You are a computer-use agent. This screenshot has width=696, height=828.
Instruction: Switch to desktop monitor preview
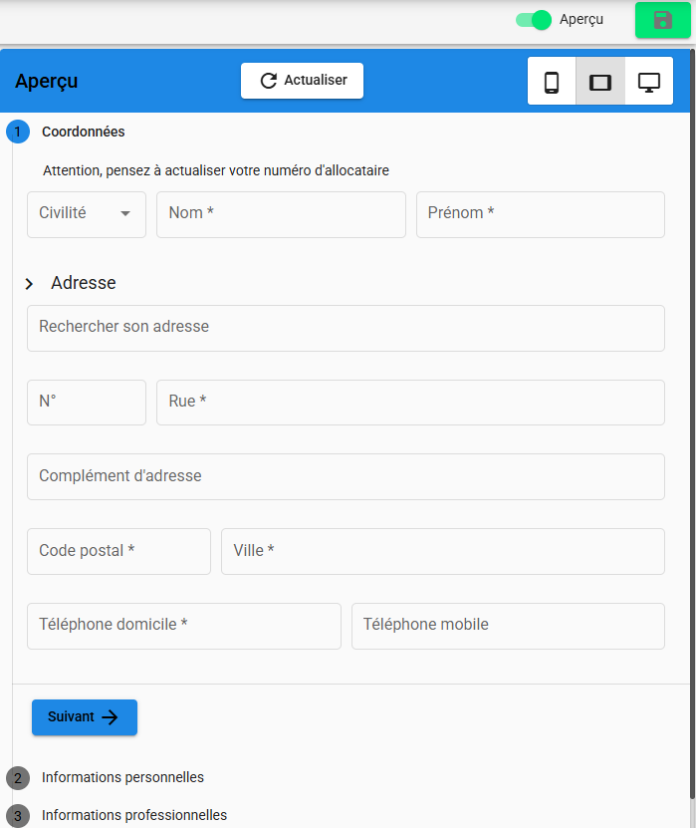pyautogui.click(x=649, y=82)
